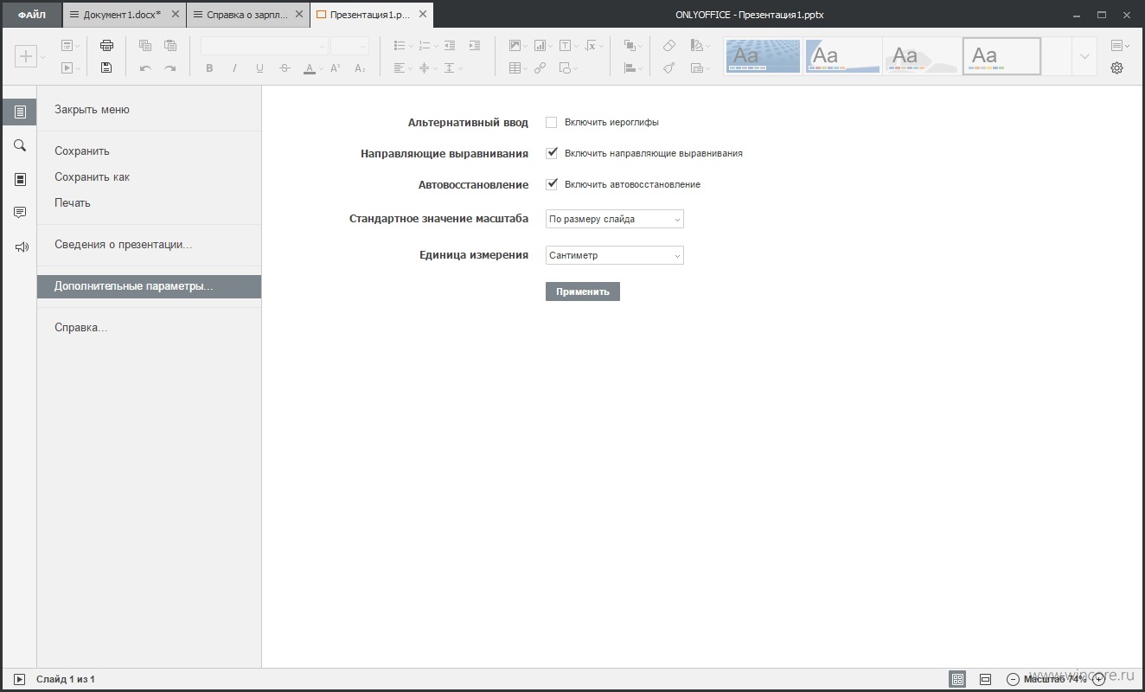Viewport: 1145px width, 692px height.
Task: Click the add slide plus button
Action: coord(26,56)
